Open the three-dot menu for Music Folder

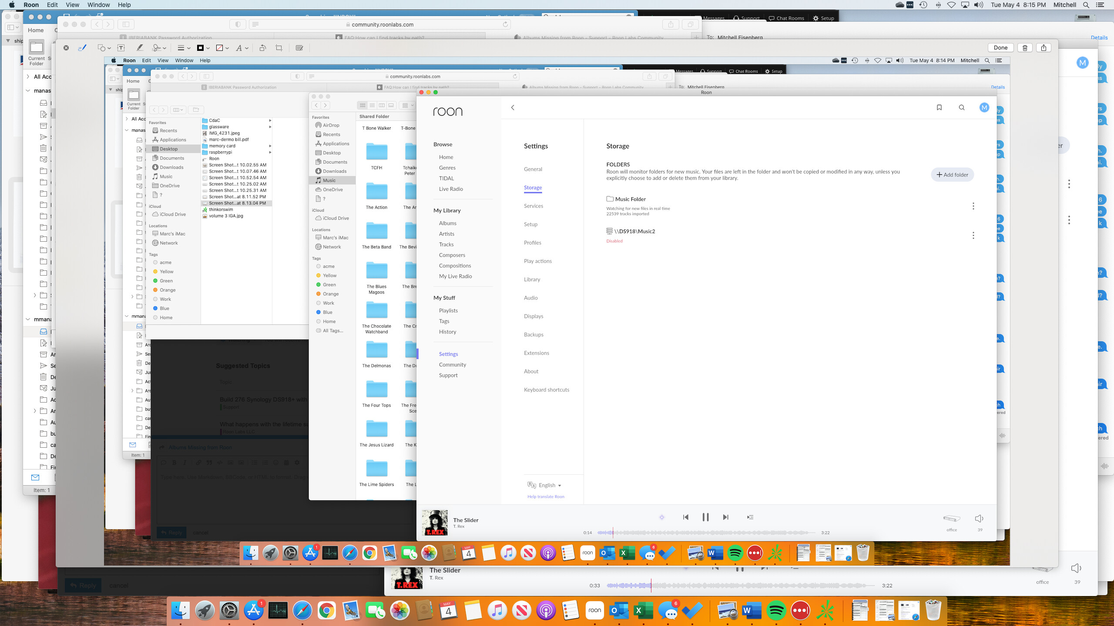(x=973, y=206)
